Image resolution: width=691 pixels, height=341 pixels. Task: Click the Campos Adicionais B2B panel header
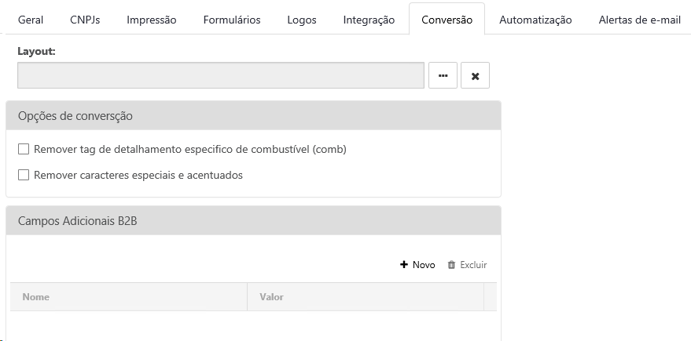tap(253, 221)
